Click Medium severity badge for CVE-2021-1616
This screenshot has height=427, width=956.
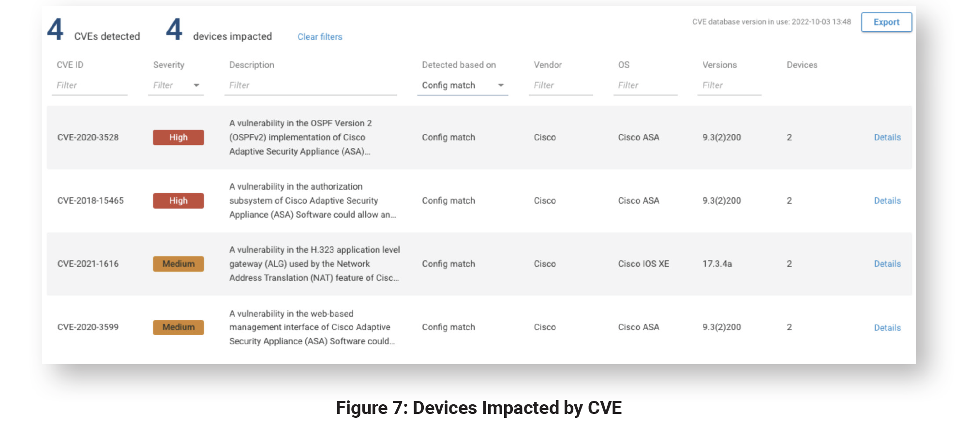coord(178,264)
